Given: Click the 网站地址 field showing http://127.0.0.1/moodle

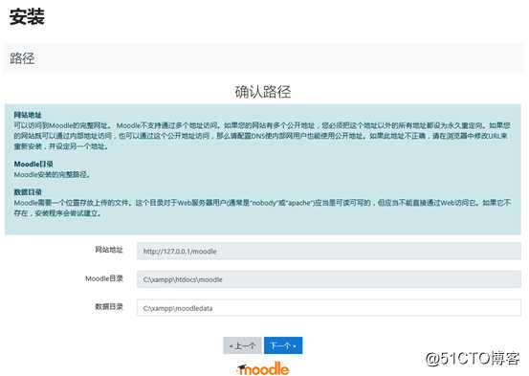Looking at the screenshot, I should click(x=329, y=251).
